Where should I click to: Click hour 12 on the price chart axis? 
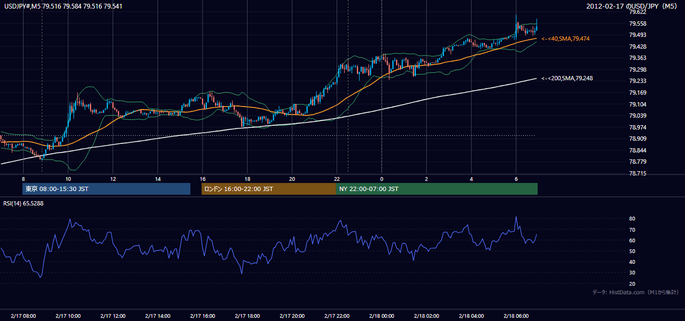[113, 179]
